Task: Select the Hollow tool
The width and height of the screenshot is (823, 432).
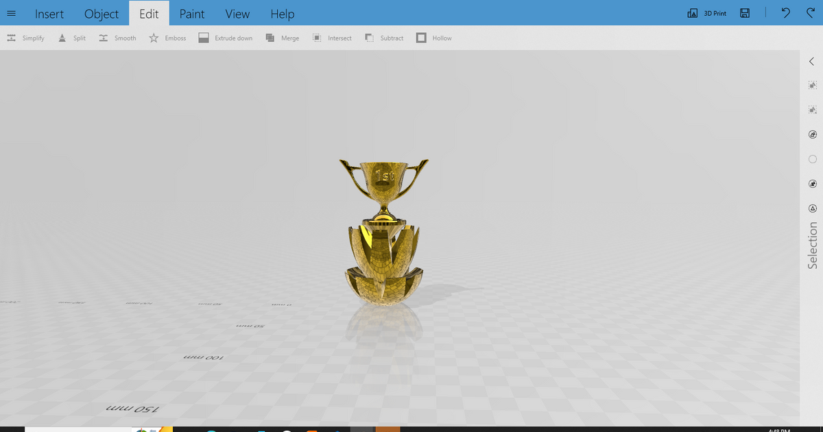Action: (433, 38)
